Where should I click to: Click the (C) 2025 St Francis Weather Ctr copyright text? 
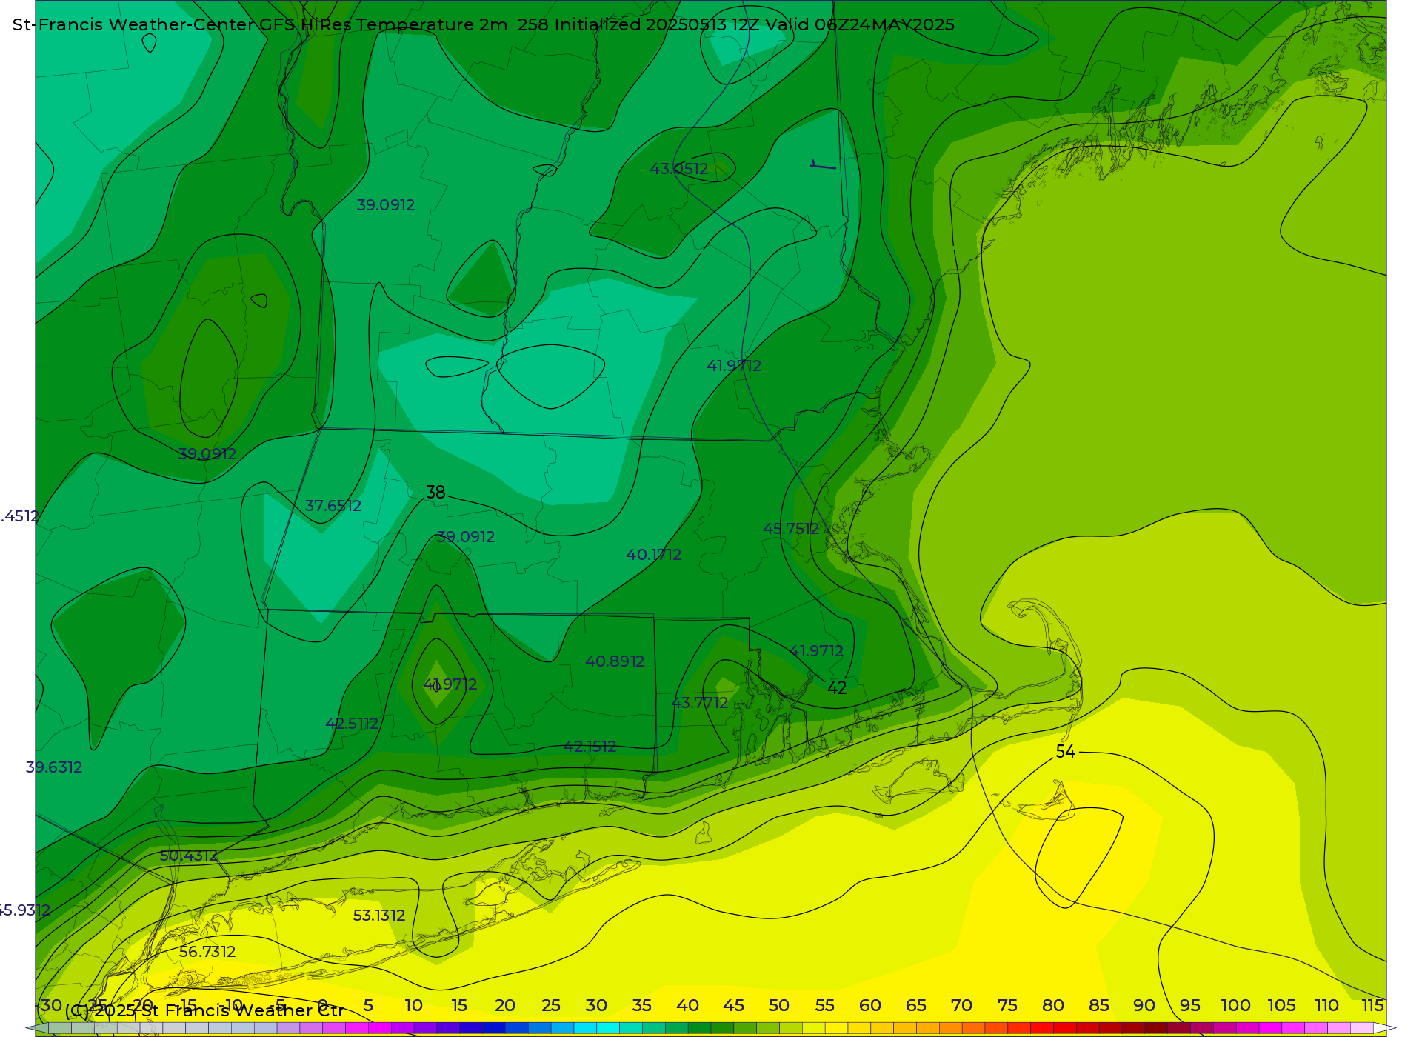[204, 1010]
